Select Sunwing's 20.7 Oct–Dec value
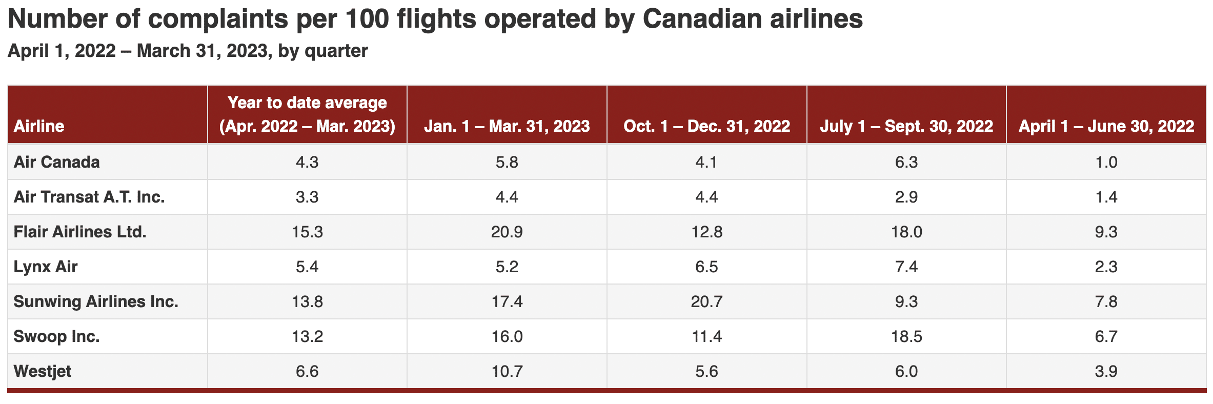The height and width of the screenshot is (404, 1213). click(706, 301)
